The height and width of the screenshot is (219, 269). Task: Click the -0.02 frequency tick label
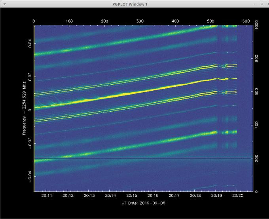click(x=30, y=143)
